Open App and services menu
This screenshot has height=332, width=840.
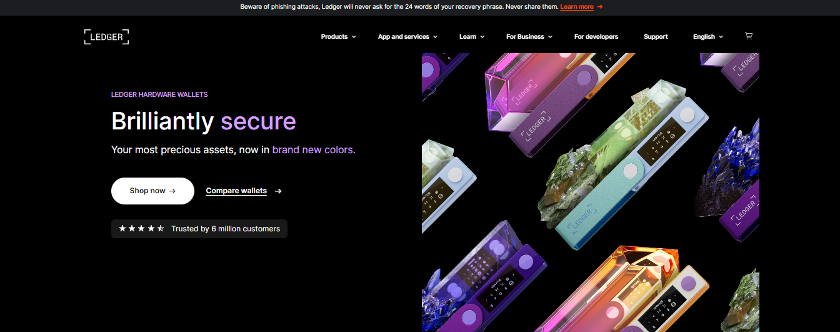[404, 37]
